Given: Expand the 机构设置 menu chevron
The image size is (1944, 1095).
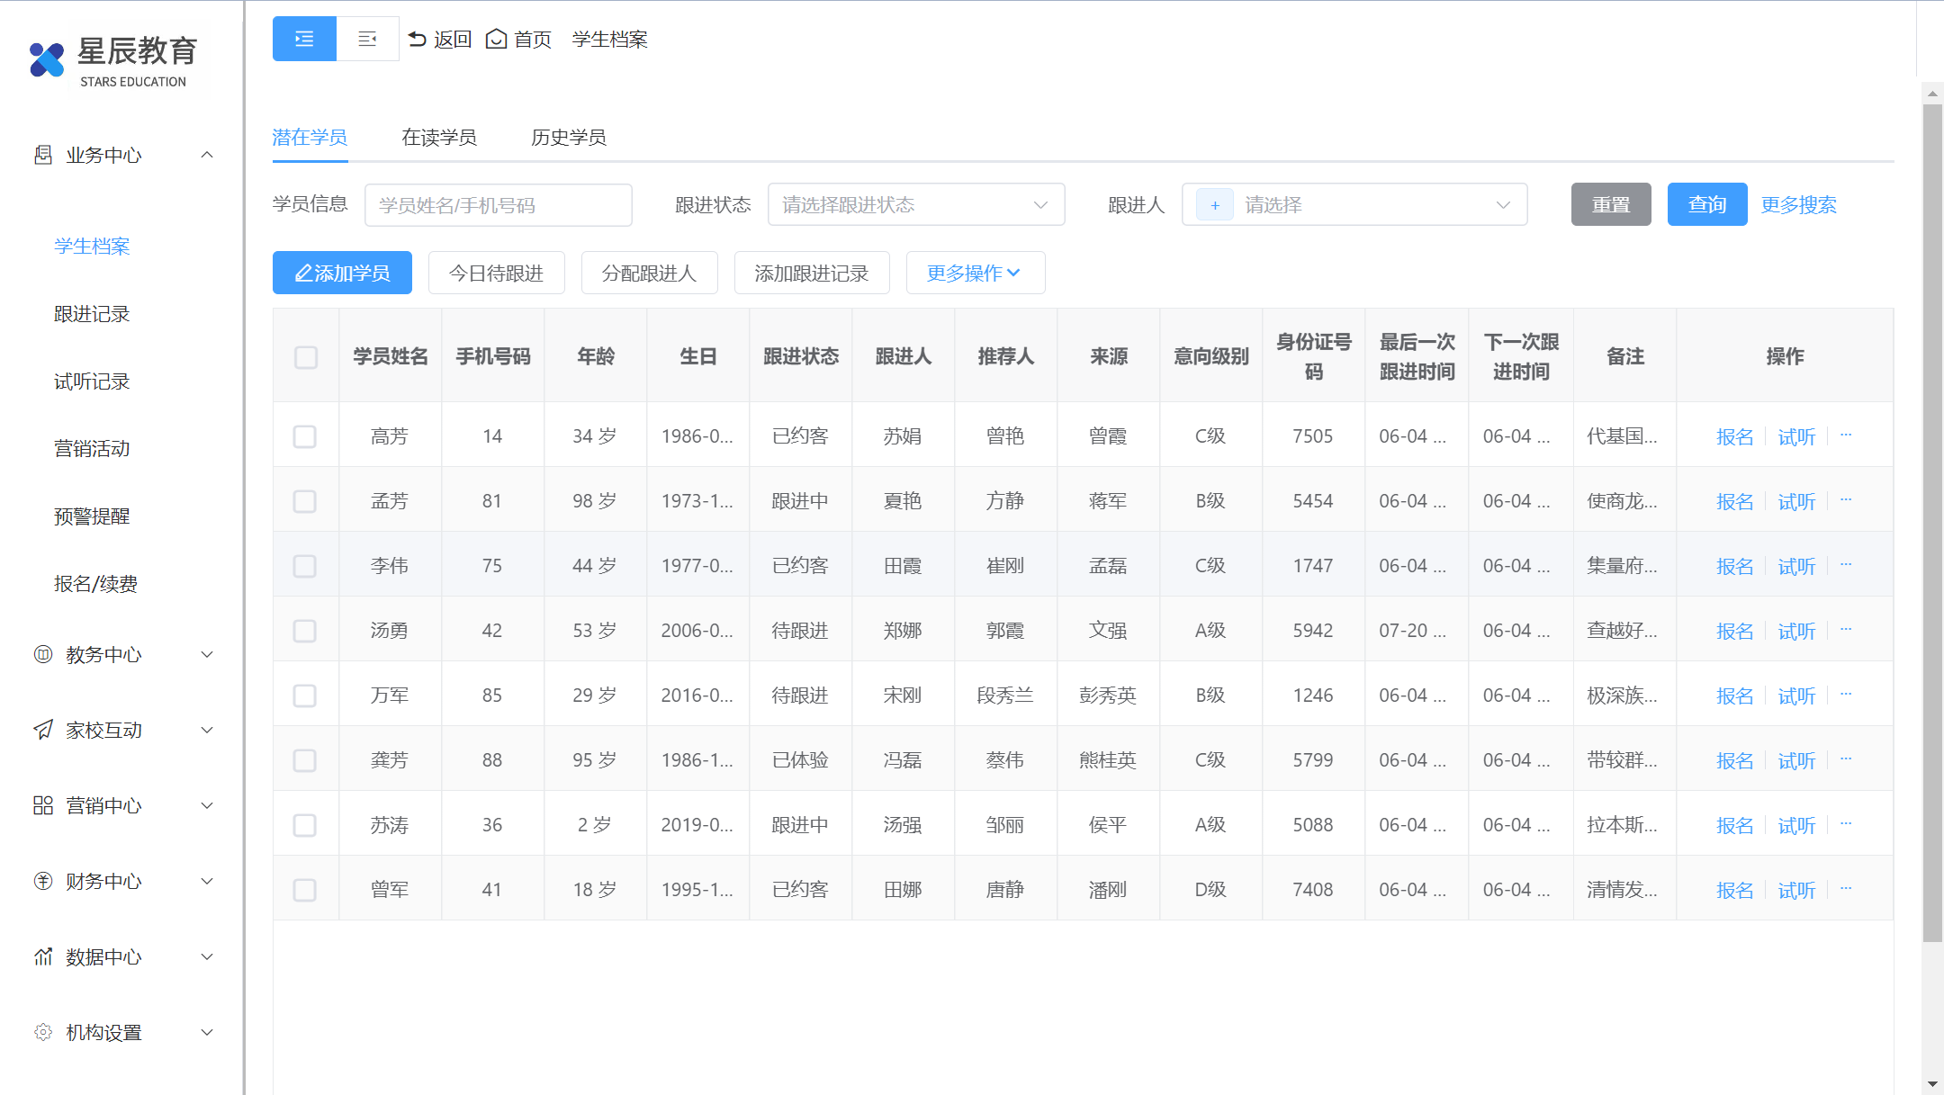Looking at the screenshot, I should click(207, 1032).
